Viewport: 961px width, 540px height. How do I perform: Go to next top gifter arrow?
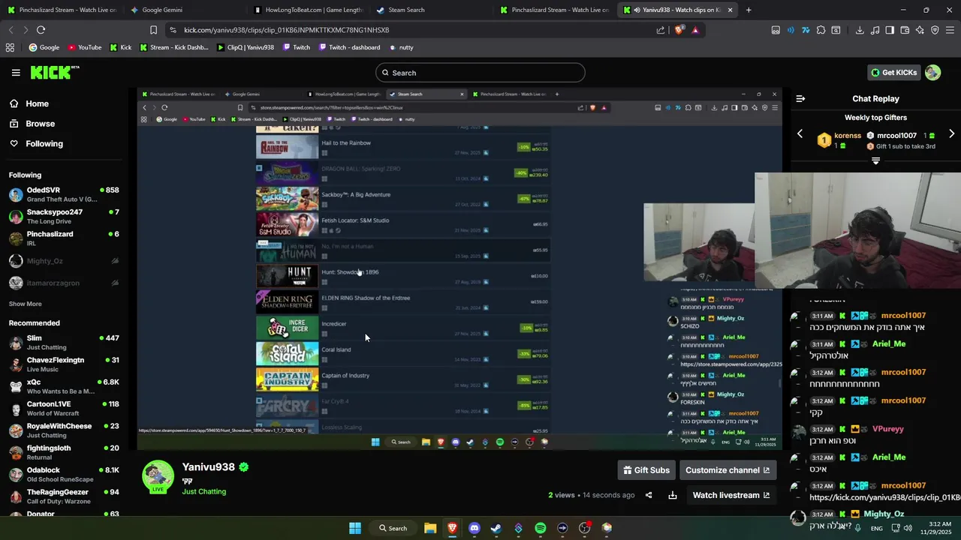(x=951, y=133)
